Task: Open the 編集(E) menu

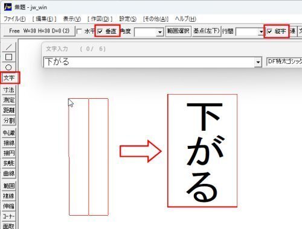Action: coord(44,19)
